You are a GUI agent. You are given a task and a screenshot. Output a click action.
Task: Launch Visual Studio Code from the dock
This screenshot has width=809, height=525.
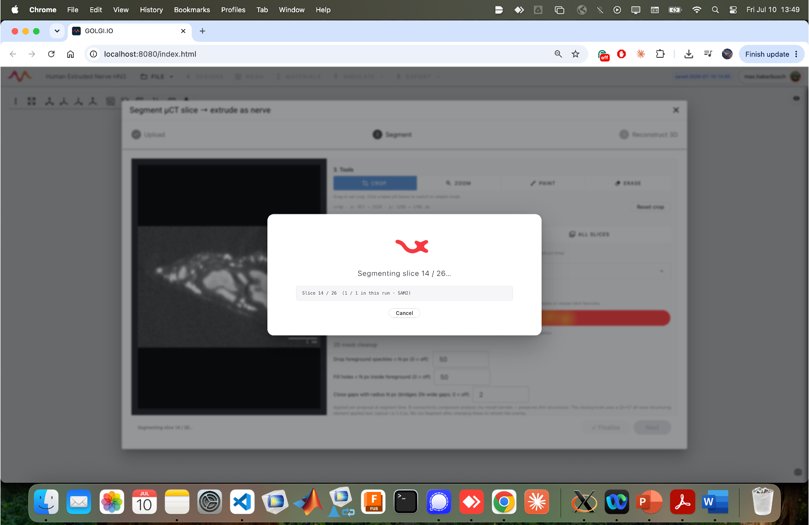tap(242, 502)
